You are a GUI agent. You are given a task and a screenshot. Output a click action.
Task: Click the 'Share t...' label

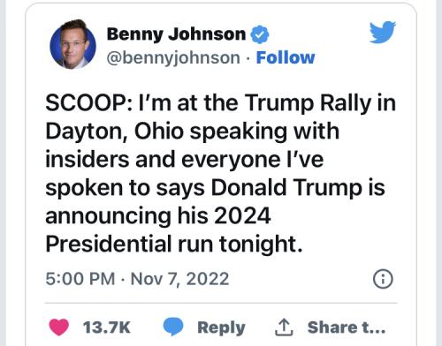pos(347,327)
